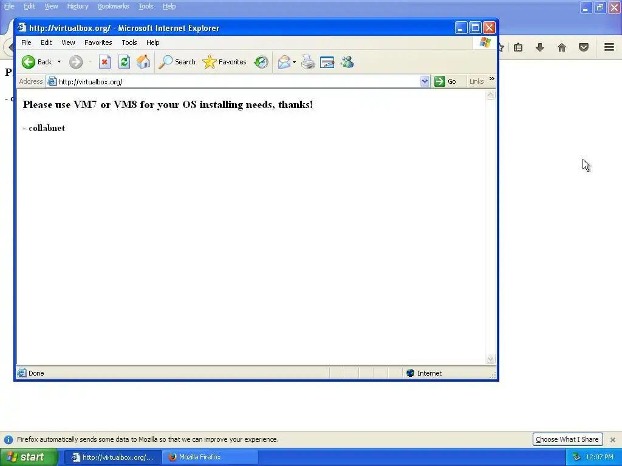Open the Favorites star in IE toolbar

coord(225,62)
